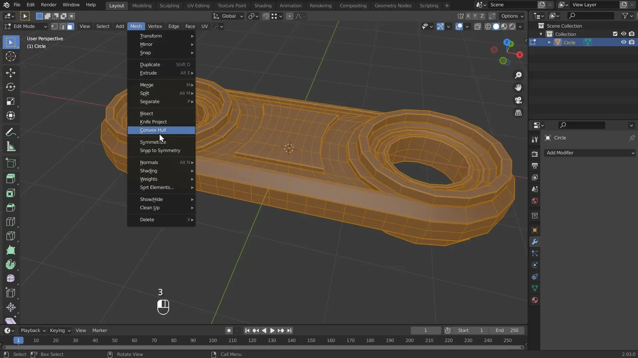The width and height of the screenshot is (638, 358).
Task: Uncheck the Collection exclude checkbox
Action: pyautogui.click(x=615, y=34)
